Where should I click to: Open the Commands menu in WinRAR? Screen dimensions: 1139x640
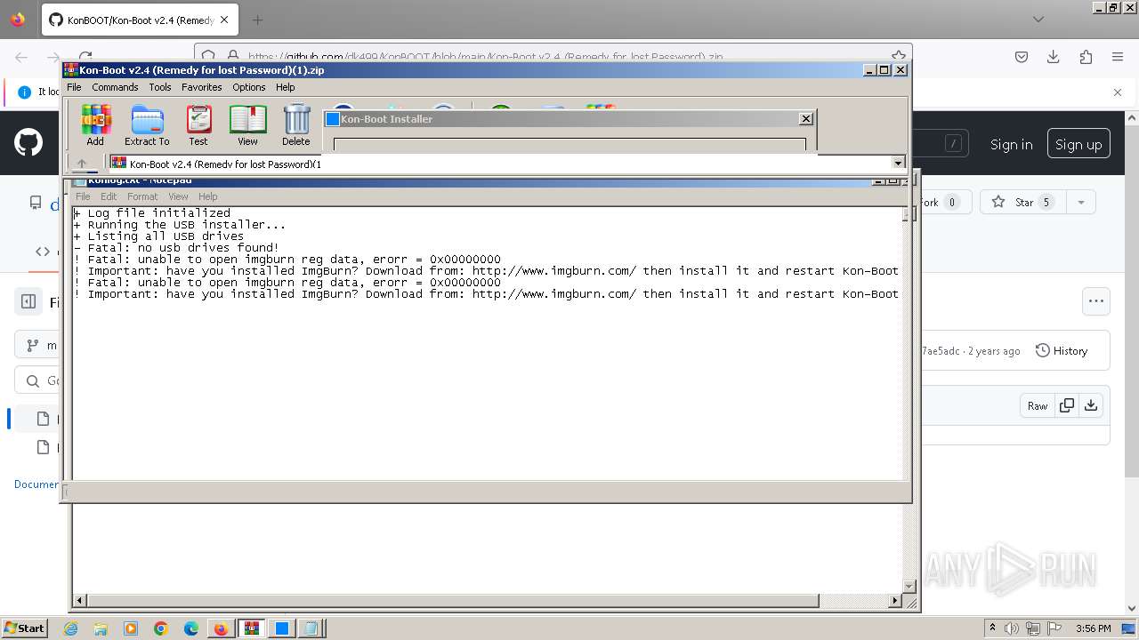[115, 87]
